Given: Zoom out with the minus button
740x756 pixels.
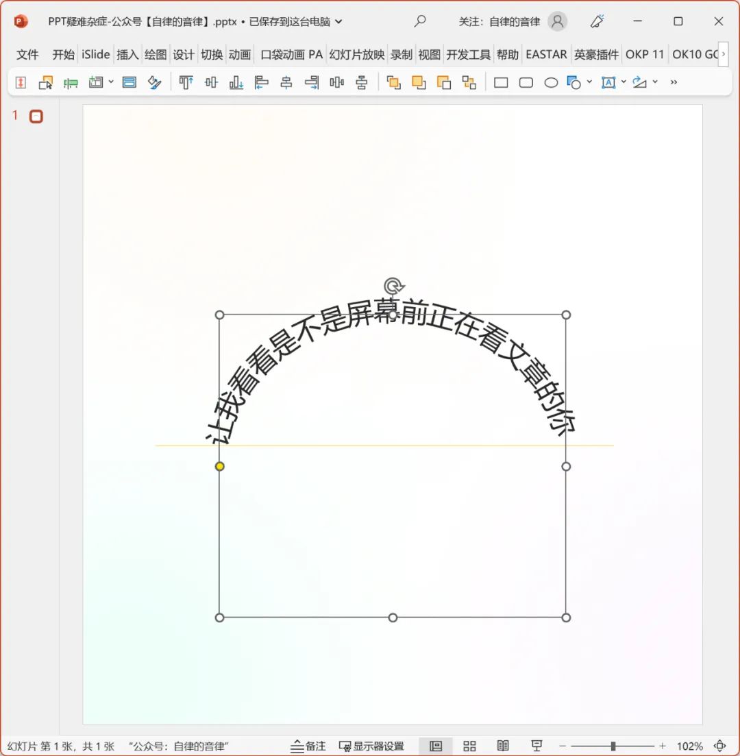Looking at the screenshot, I should (563, 746).
